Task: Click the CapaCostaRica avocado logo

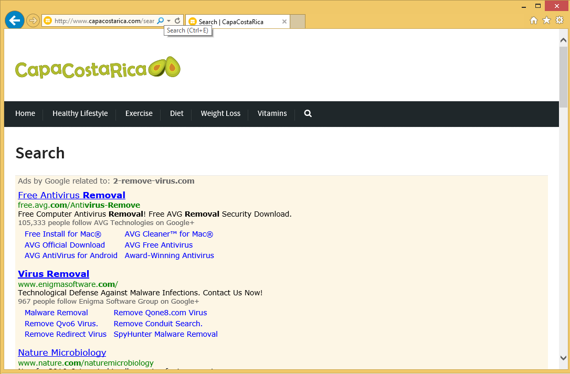Action: (x=98, y=67)
